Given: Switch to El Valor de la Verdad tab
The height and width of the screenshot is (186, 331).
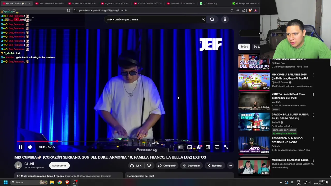Looking at the screenshot, I should coord(82,3).
